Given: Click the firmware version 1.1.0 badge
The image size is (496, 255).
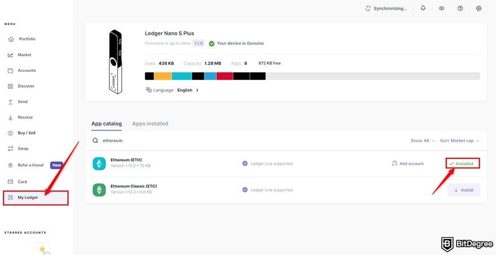Looking at the screenshot, I should coord(198,43).
